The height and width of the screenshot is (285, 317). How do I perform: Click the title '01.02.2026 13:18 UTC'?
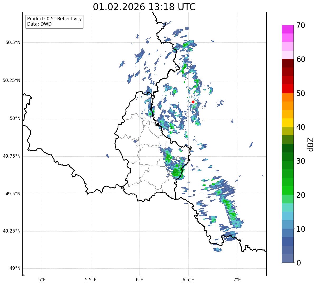(144, 7)
